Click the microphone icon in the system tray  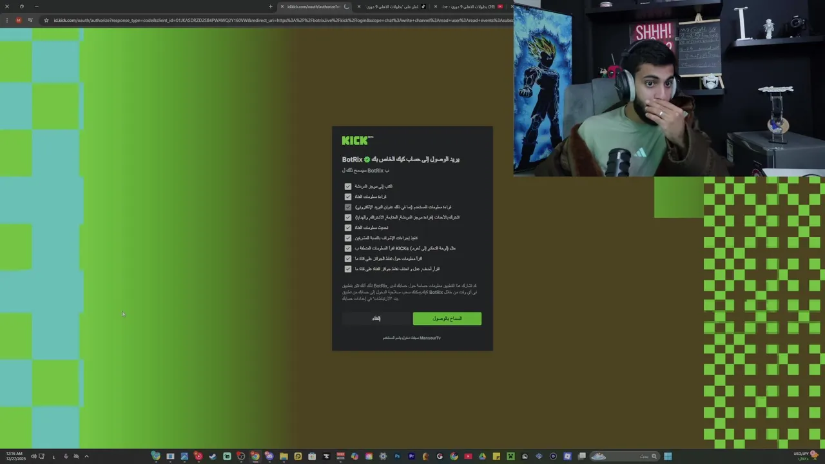(x=66, y=456)
